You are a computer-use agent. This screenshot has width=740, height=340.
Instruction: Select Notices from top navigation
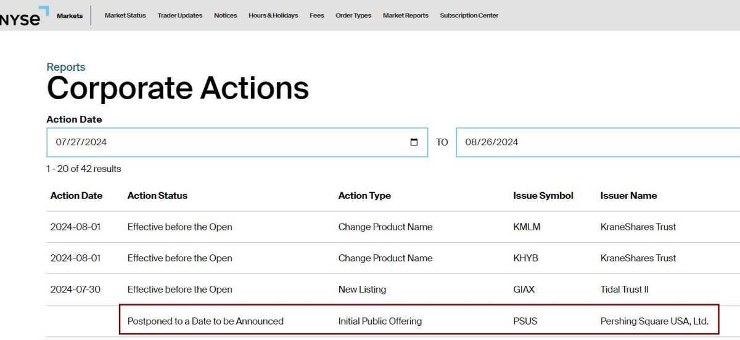click(225, 16)
